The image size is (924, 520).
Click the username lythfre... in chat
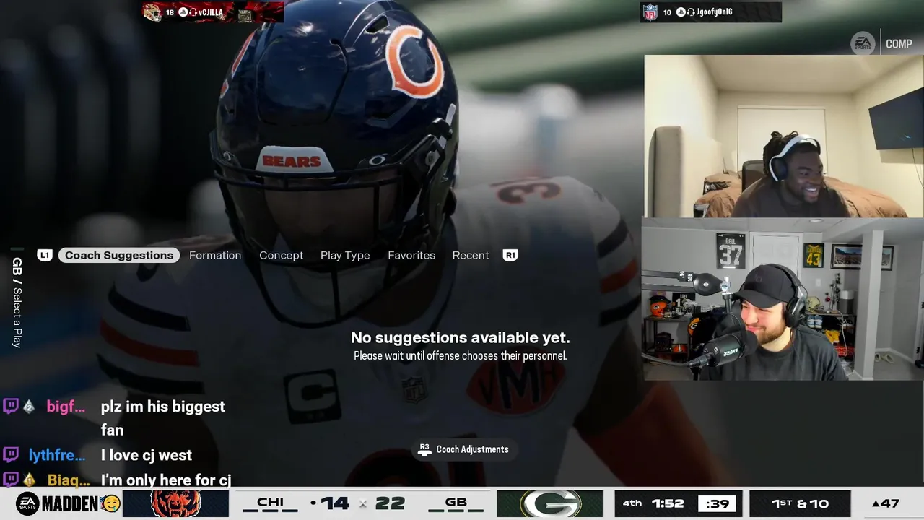[x=57, y=455]
